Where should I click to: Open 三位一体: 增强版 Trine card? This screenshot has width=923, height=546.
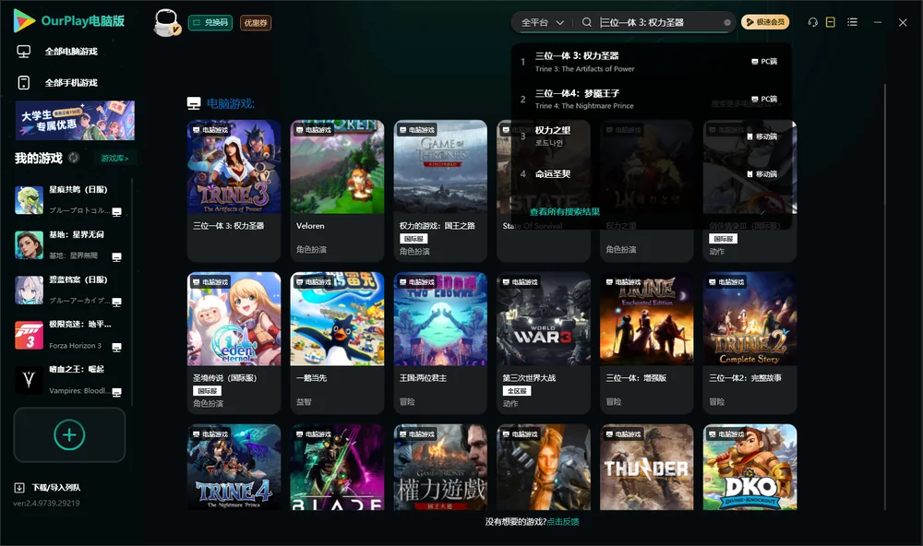pyautogui.click(x=646, y=342)
